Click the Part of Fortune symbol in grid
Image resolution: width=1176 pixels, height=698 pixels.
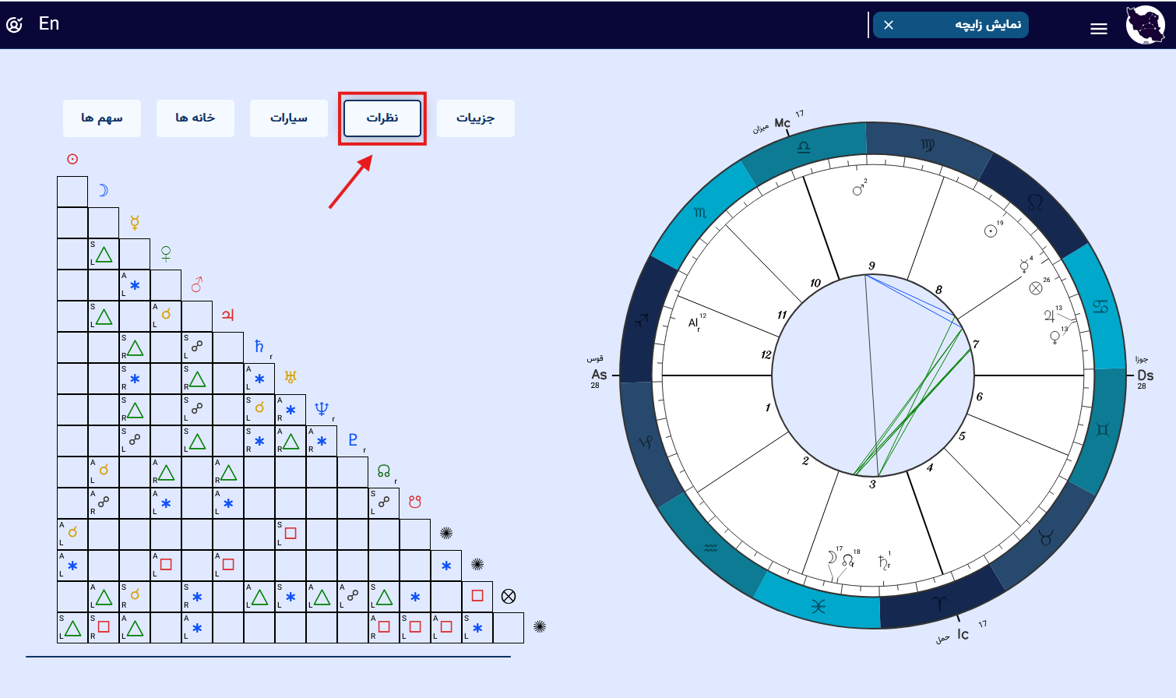(x=509, y=596)
